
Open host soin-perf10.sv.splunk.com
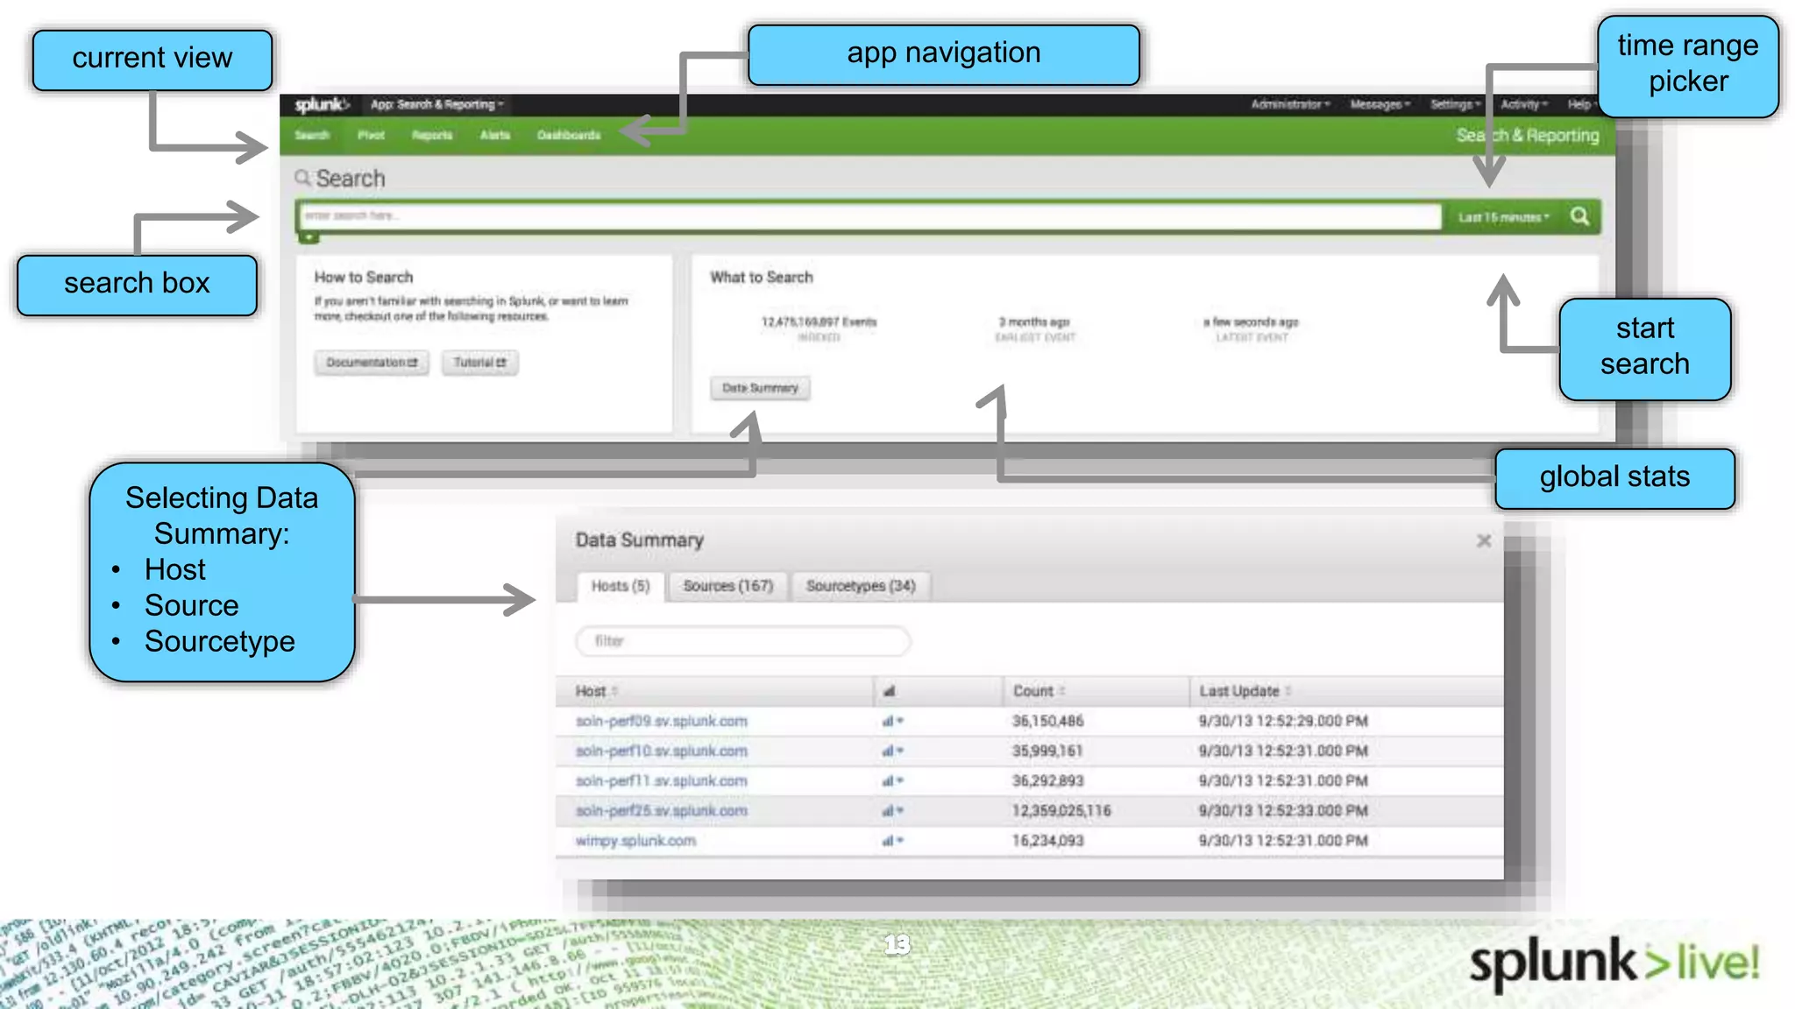[661, 751]
